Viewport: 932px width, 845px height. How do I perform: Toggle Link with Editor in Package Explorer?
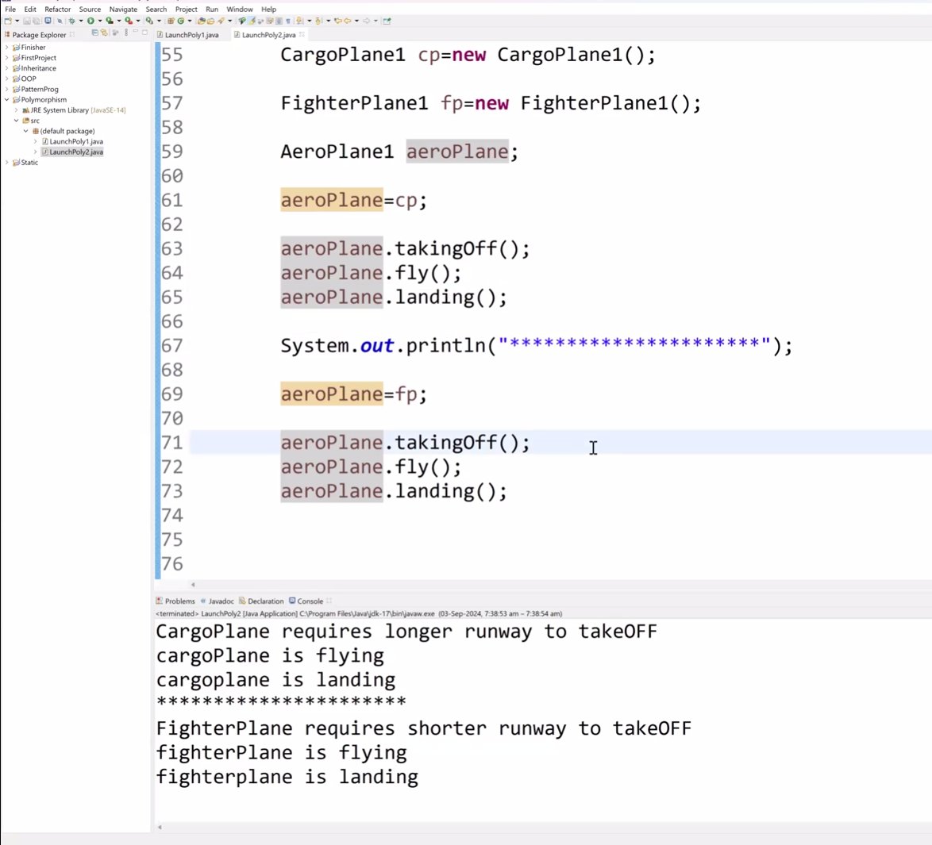coord(106,35)
